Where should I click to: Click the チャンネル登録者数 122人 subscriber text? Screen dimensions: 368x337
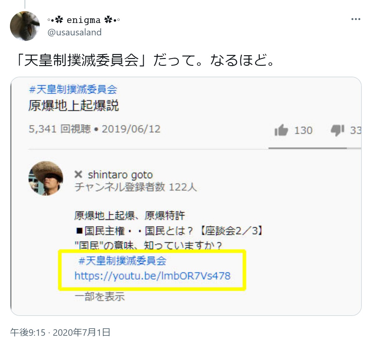(136, 187)
